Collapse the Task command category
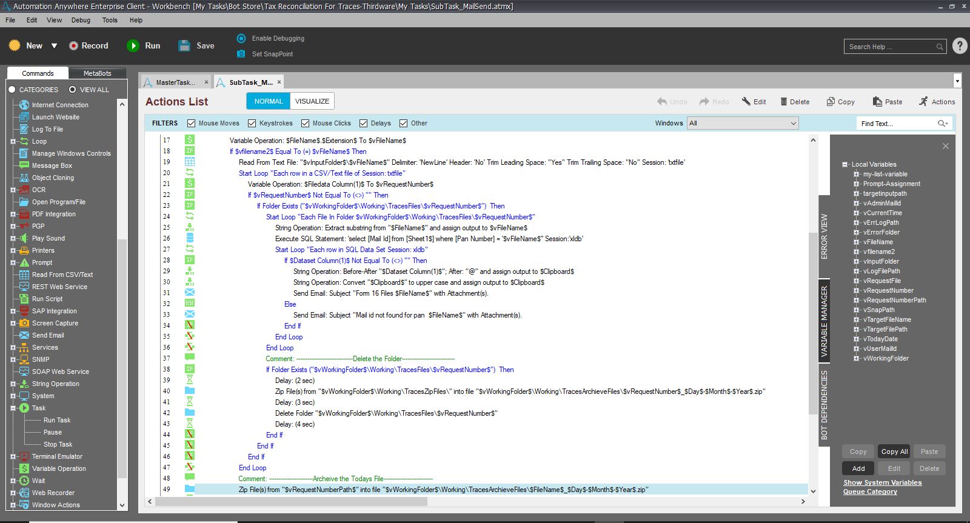The height and width of the screenshot is (523, 970). [x=13, y=408]
